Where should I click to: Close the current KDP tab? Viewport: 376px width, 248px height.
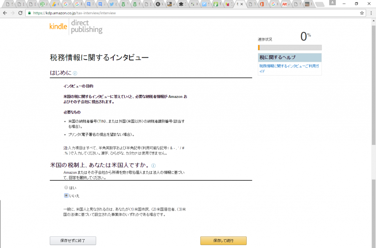[x=242, y=4]
